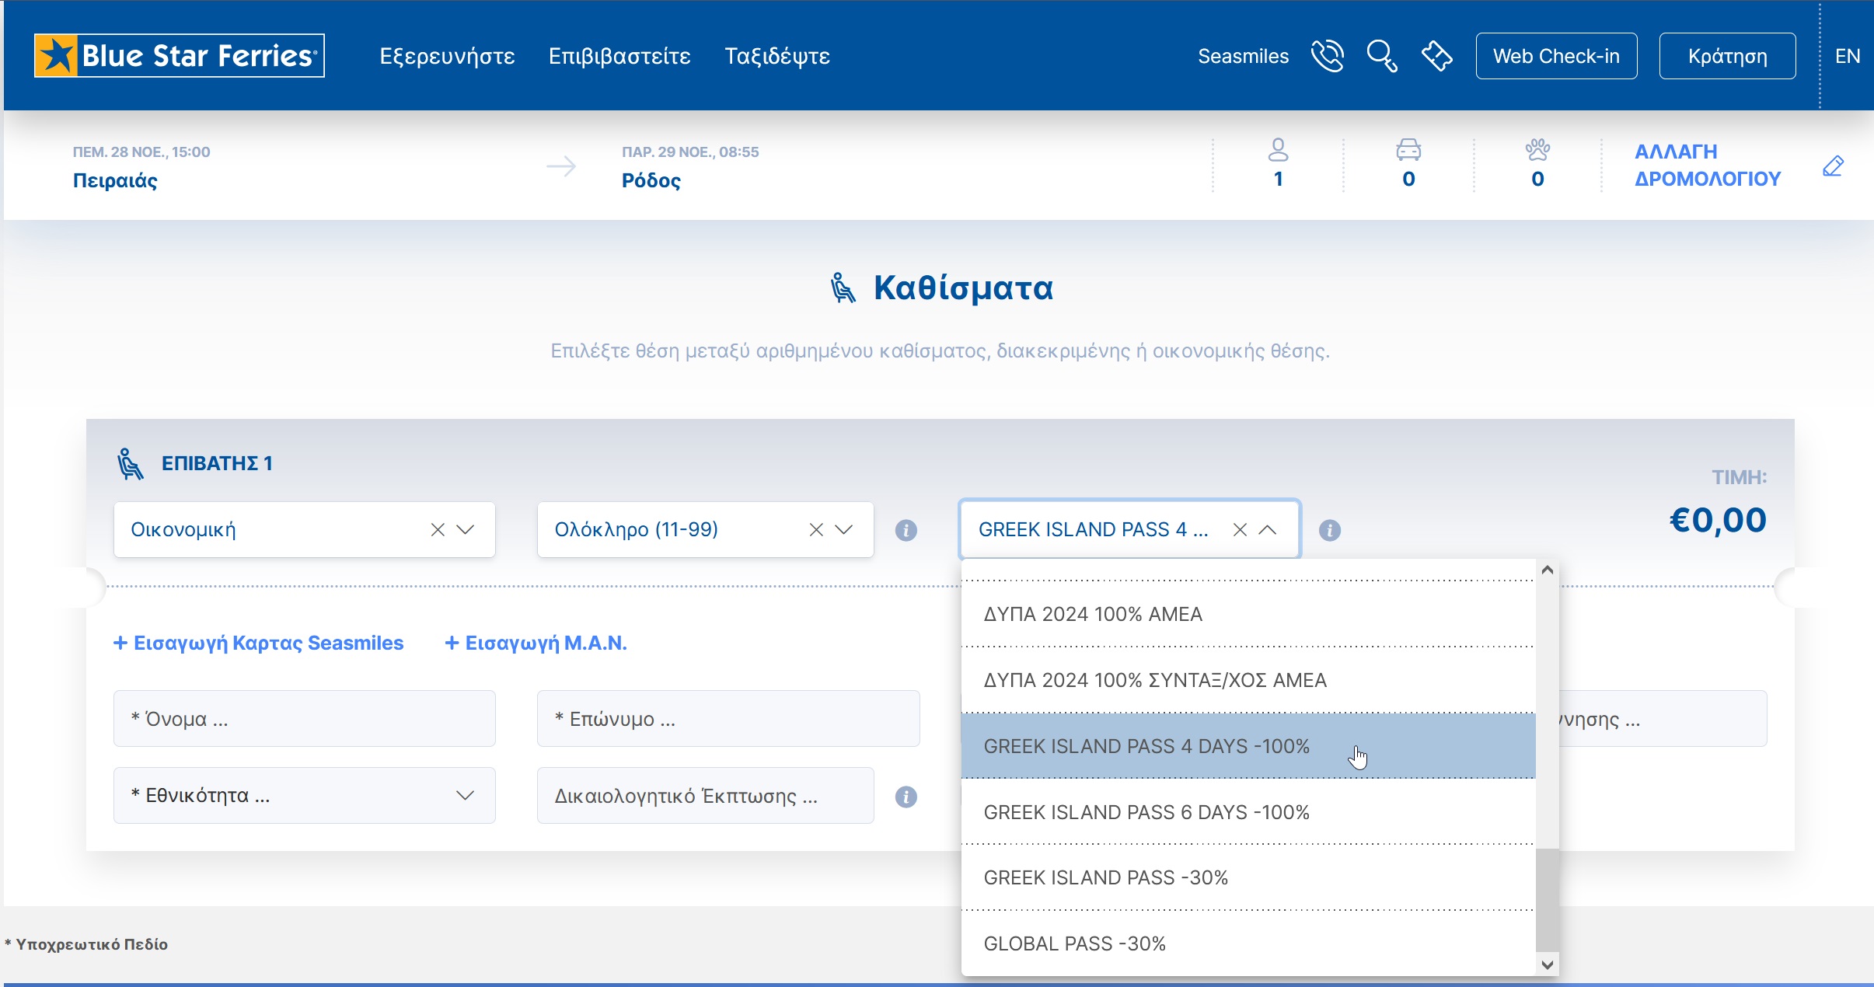Clear the Οικονομική seat class selection
The image size is (1874, 987).
(438, 529)
